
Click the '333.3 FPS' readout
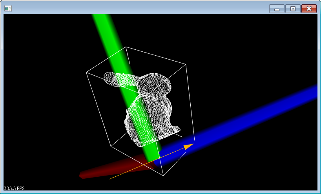tap(14, 188)
